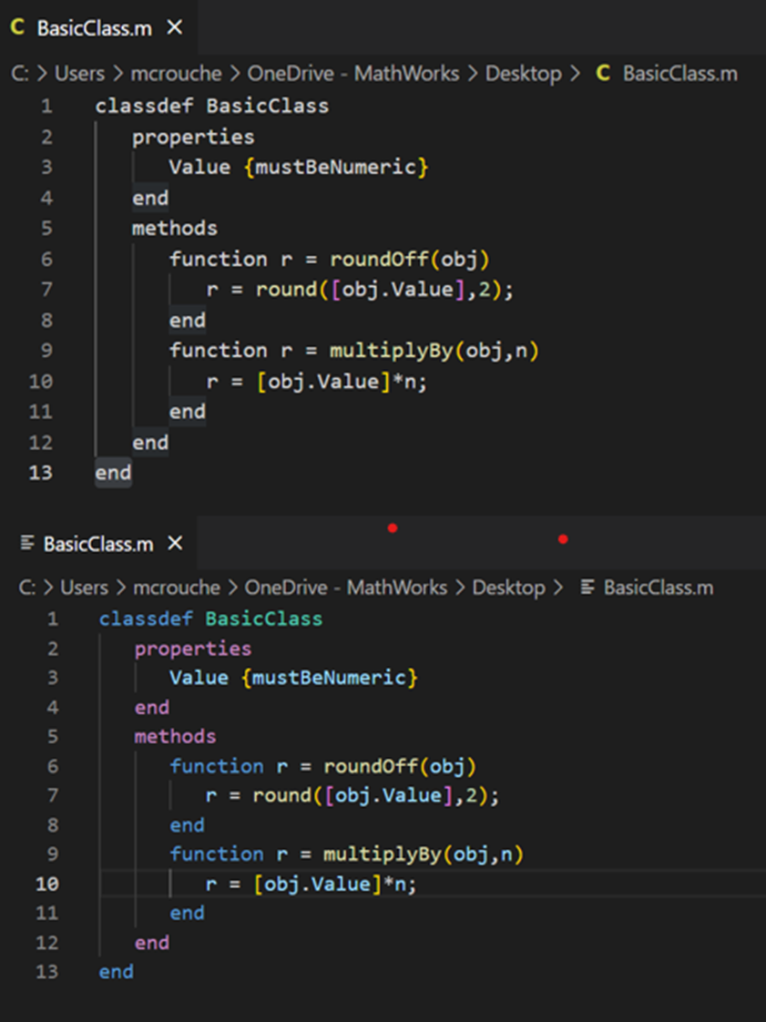Select the top editor's BasicClass.m tab label

point(94,28)
